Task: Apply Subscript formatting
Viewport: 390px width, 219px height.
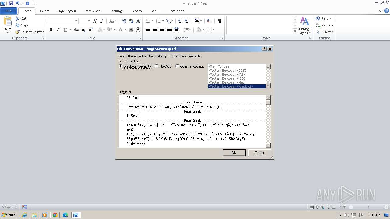Action: (x=83, y=30)
